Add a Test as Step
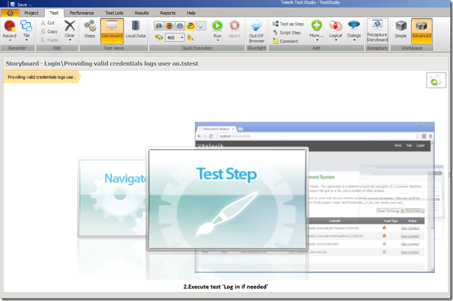Screen dimensions: 453x301 tap(288, 24)
